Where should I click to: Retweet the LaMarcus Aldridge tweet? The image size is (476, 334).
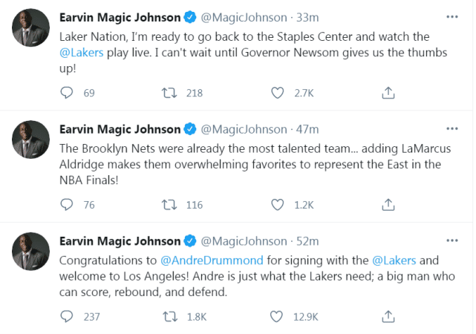(169, 205)
